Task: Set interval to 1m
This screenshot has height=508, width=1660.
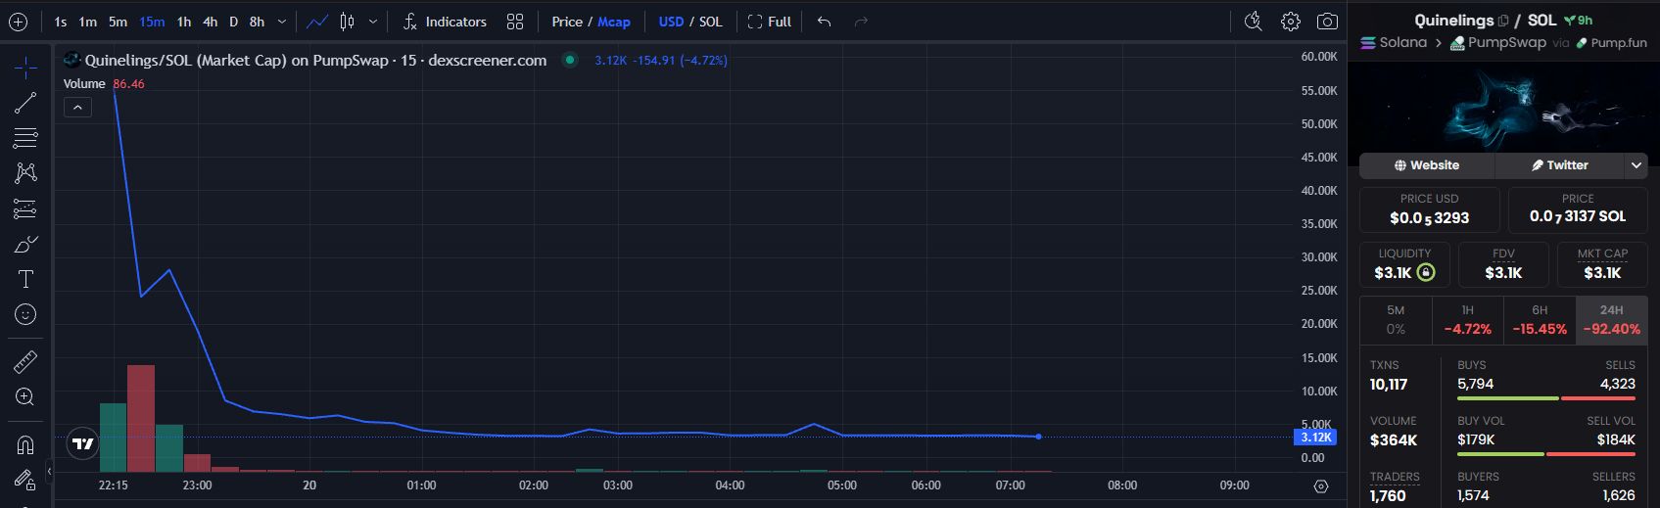Action: tap(88, 22)
